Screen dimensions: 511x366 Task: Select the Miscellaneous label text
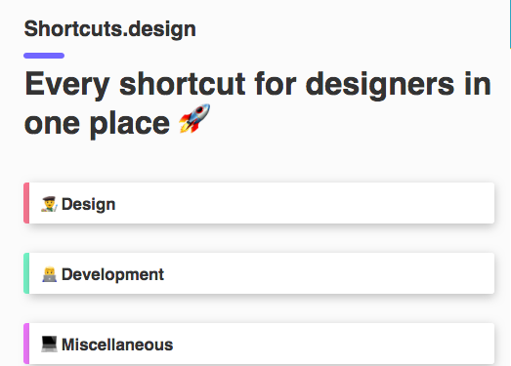click(117, 345)
